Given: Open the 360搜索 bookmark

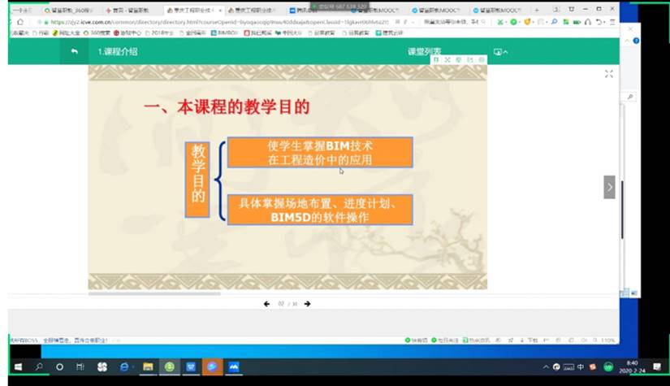Looking at the screenshot, I should (x=97, y=33).
